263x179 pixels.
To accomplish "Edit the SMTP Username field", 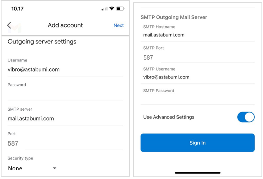I will tap(197, 77).
